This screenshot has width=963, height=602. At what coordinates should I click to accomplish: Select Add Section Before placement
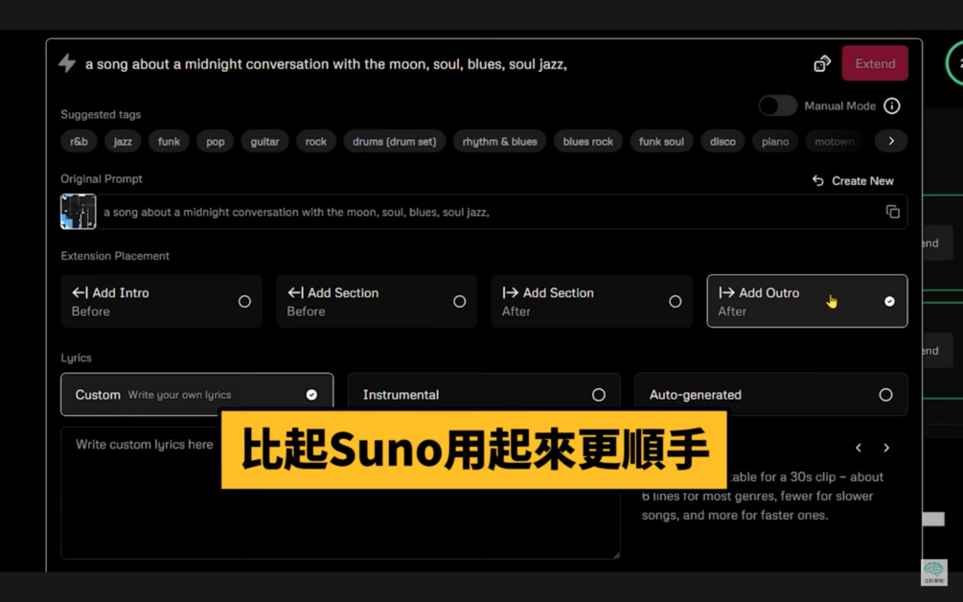point(376,300)
